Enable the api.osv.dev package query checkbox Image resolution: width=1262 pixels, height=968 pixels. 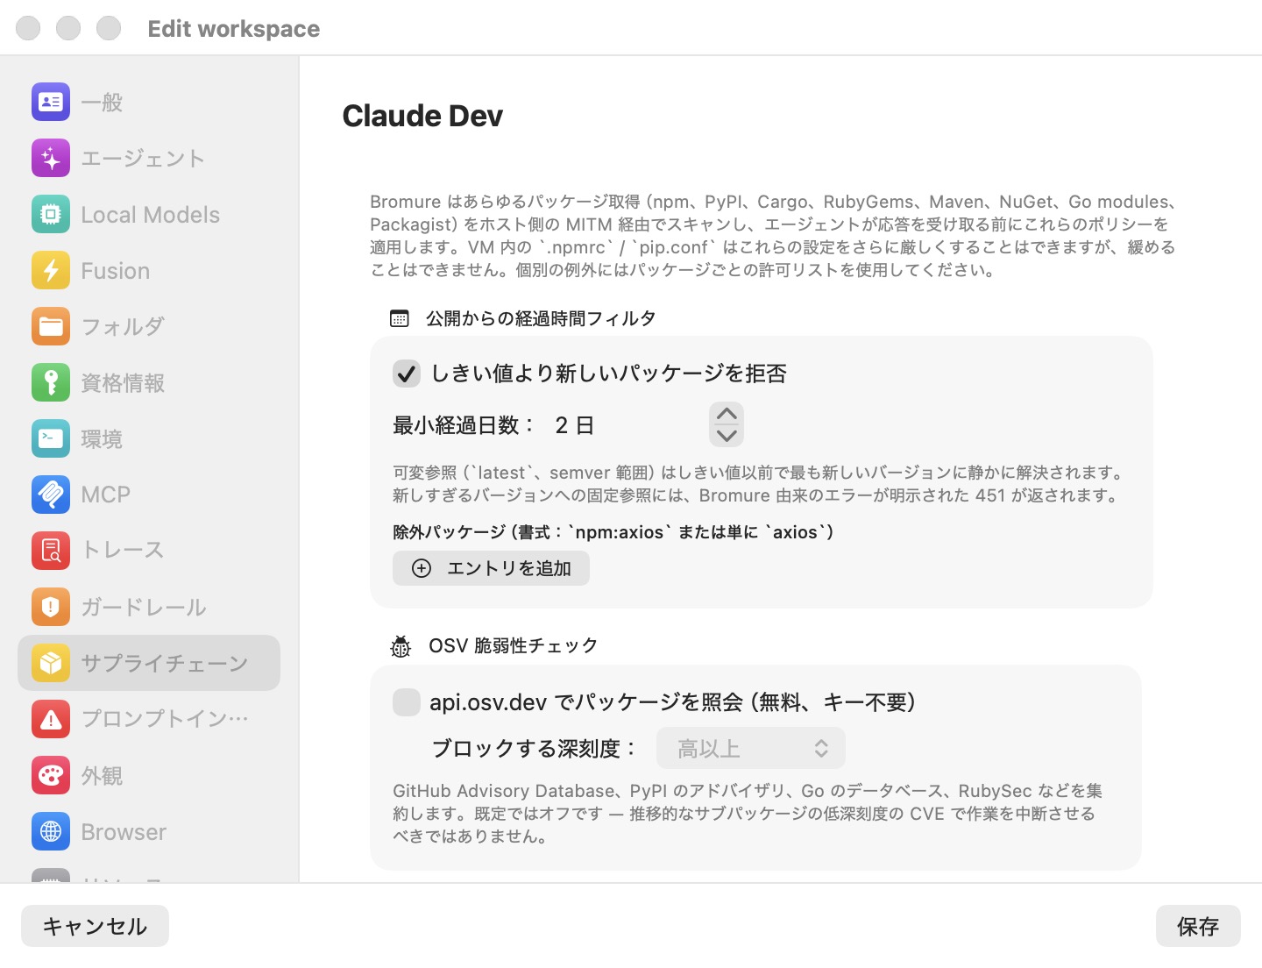point(406,702)
